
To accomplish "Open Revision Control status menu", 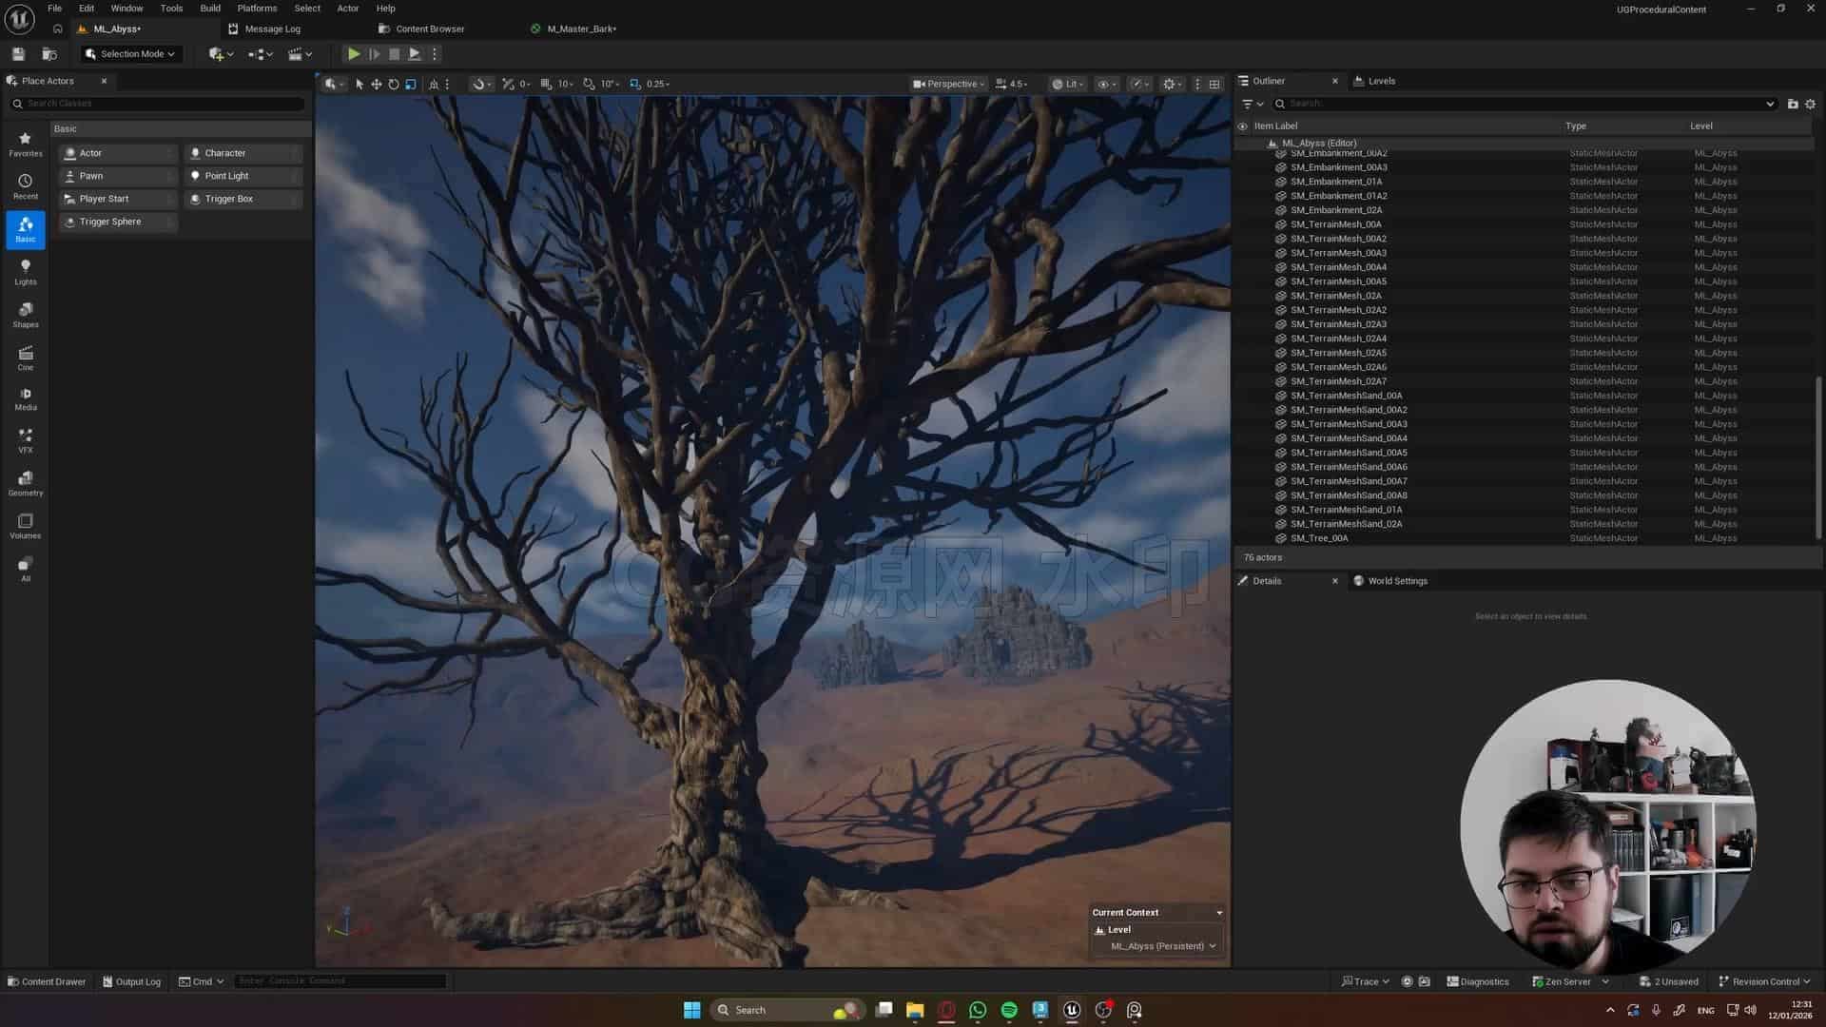I will pos(1764,981).
